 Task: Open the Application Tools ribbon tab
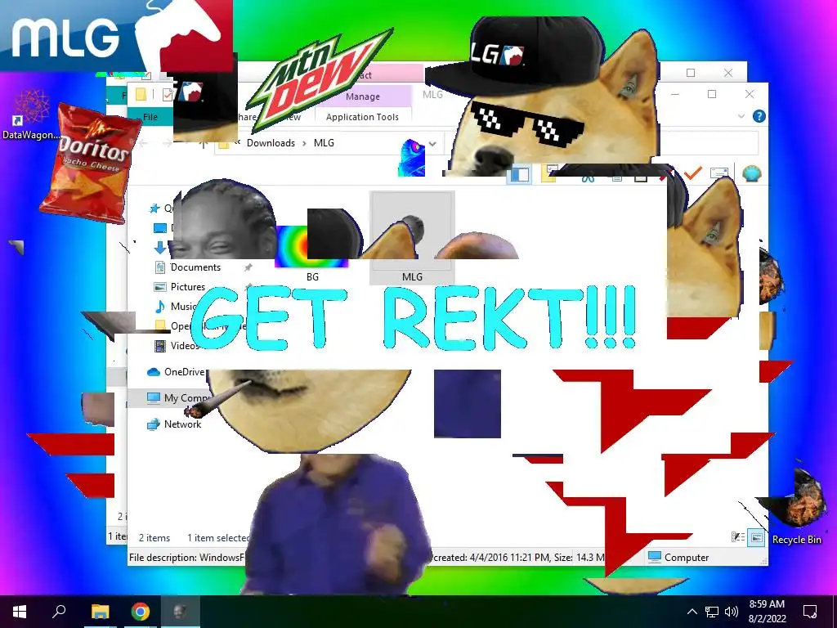coord(362,117)
